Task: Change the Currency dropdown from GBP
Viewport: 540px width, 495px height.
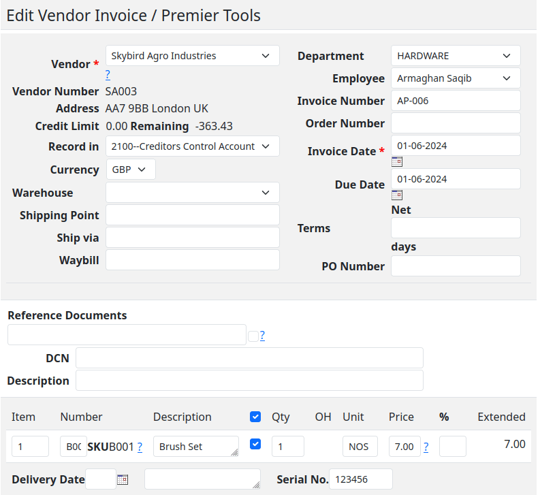Action: tap(131, 170)
